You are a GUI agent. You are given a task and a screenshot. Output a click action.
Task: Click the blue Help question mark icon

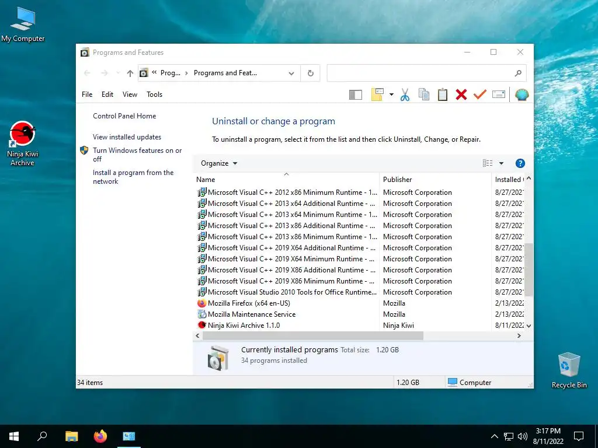(x=520, y=163)
